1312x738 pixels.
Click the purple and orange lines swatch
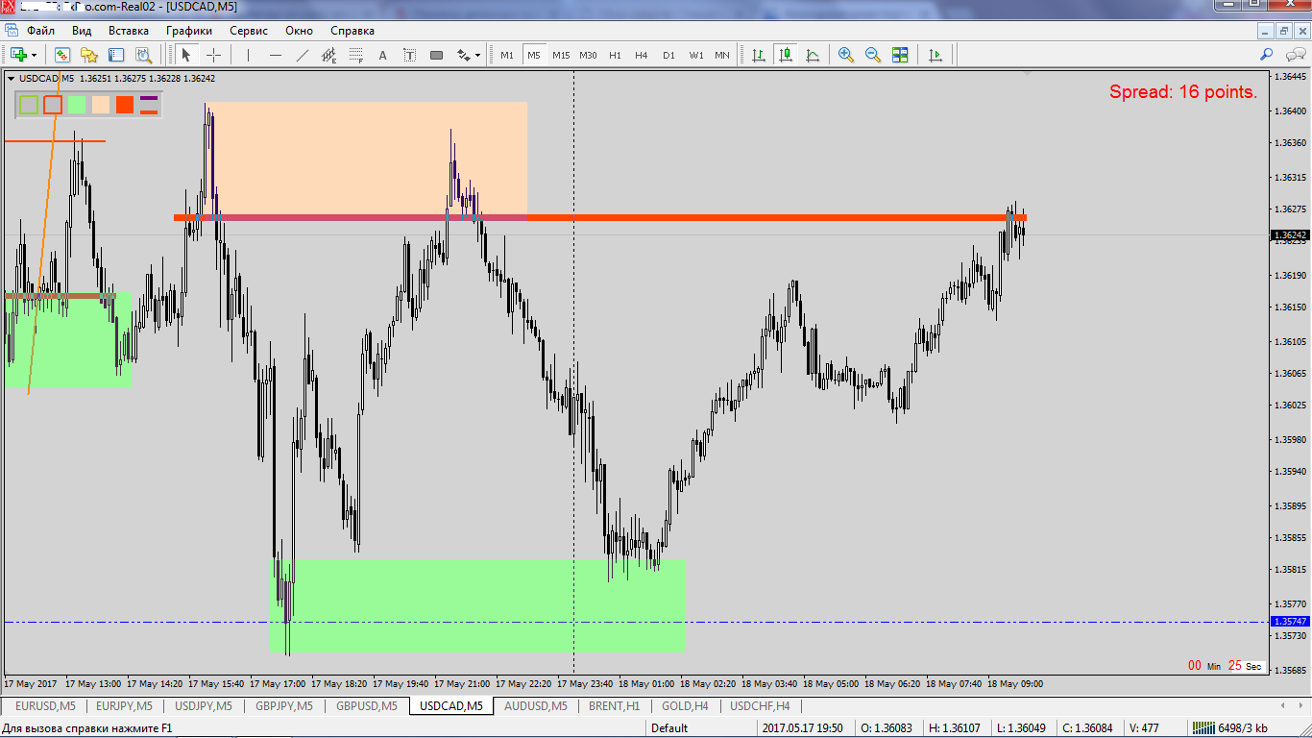tap(149, 105)
